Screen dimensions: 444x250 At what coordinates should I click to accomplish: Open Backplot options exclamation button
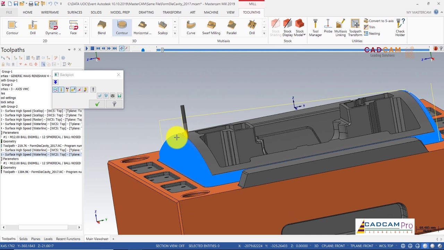(x=93, y=90)
